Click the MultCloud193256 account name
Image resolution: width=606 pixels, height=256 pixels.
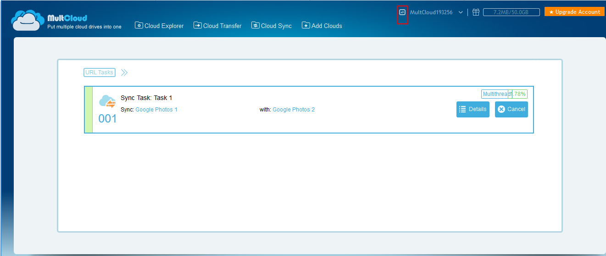pos(431,12)
